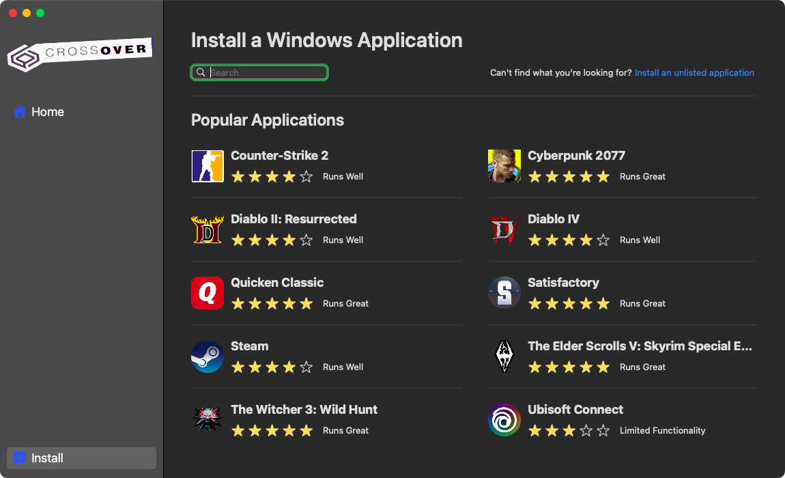Click the red Quicken Classic icon
Screen dimensions: 785x478
(x=208, y=293)
